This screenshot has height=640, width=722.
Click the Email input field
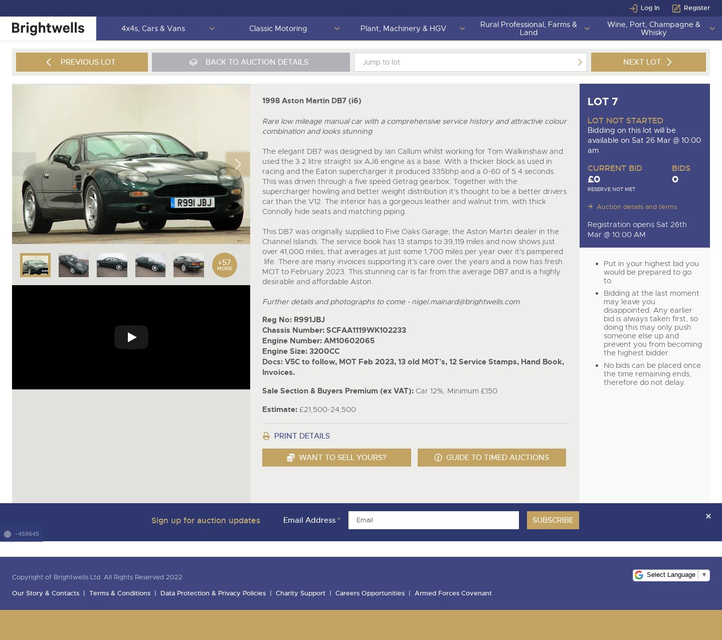[434, 520]
